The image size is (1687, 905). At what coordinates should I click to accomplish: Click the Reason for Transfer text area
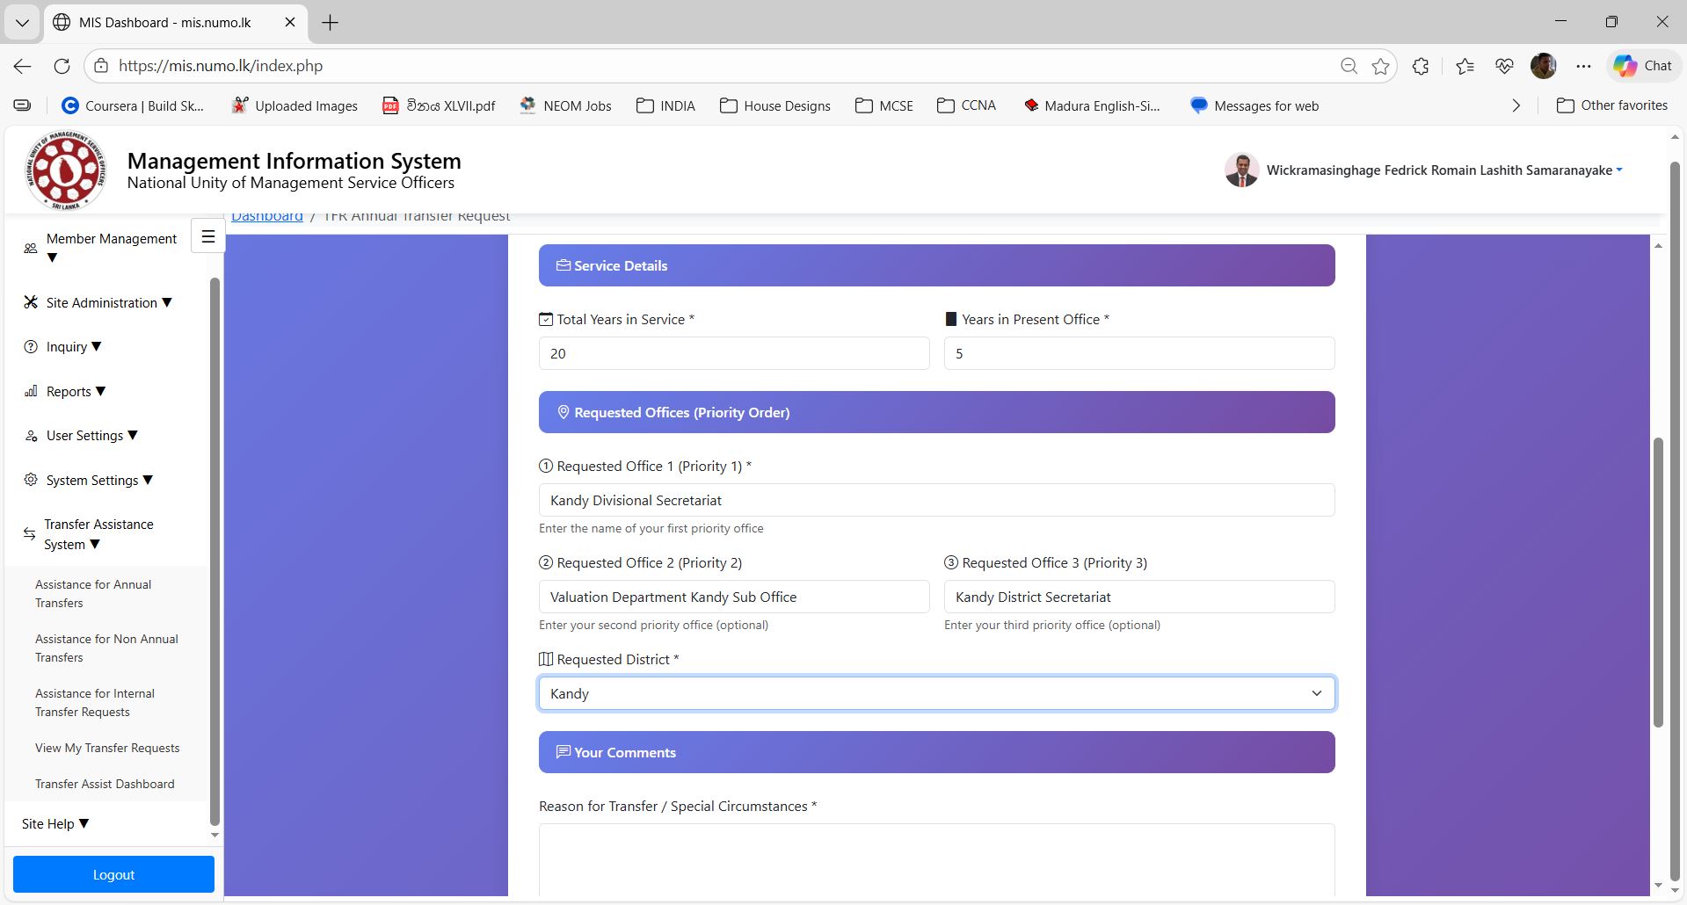pos(936,859)
